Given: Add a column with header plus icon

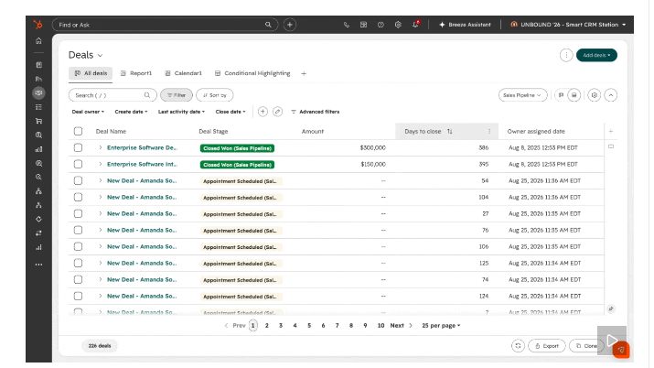Looking at the screenshot, I should [x=611, y=132].
